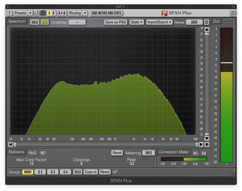Select group G-3

pyautogui.click(x=53, y=172)
